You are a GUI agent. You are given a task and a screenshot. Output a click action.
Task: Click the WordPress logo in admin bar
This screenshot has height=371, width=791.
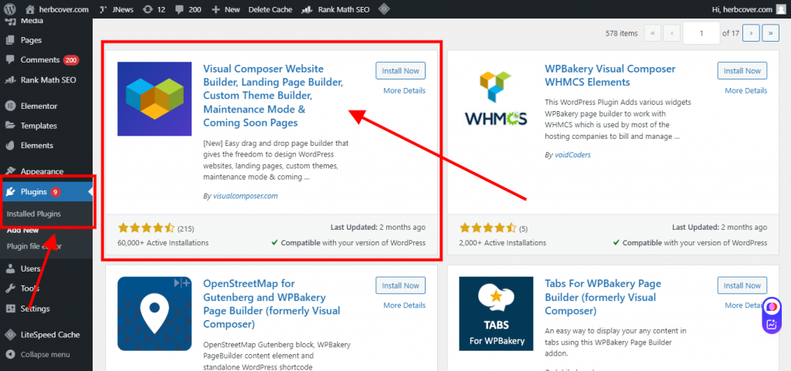9,9
